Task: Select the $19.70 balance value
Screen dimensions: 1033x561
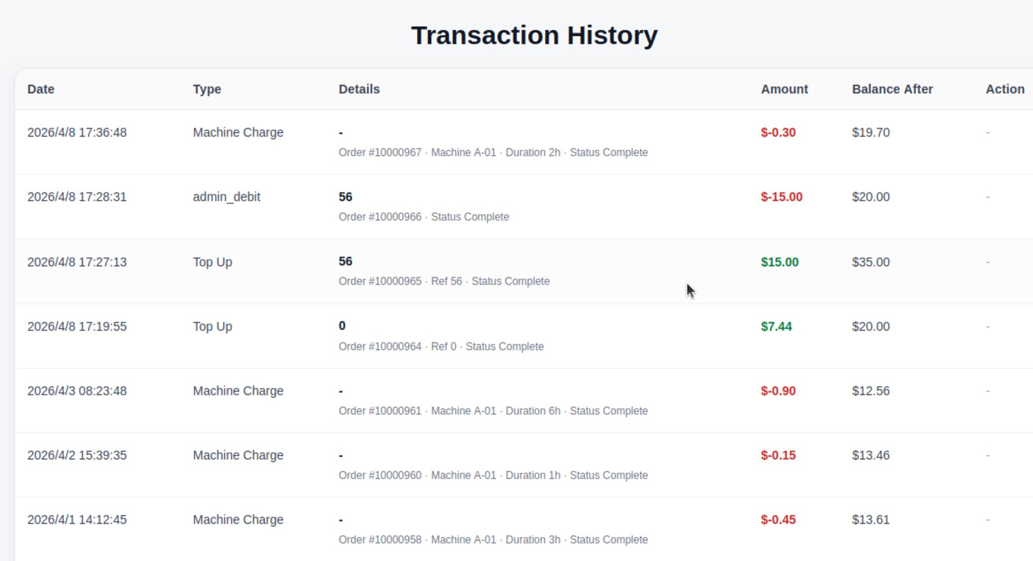Action: [x=871, y=132]
